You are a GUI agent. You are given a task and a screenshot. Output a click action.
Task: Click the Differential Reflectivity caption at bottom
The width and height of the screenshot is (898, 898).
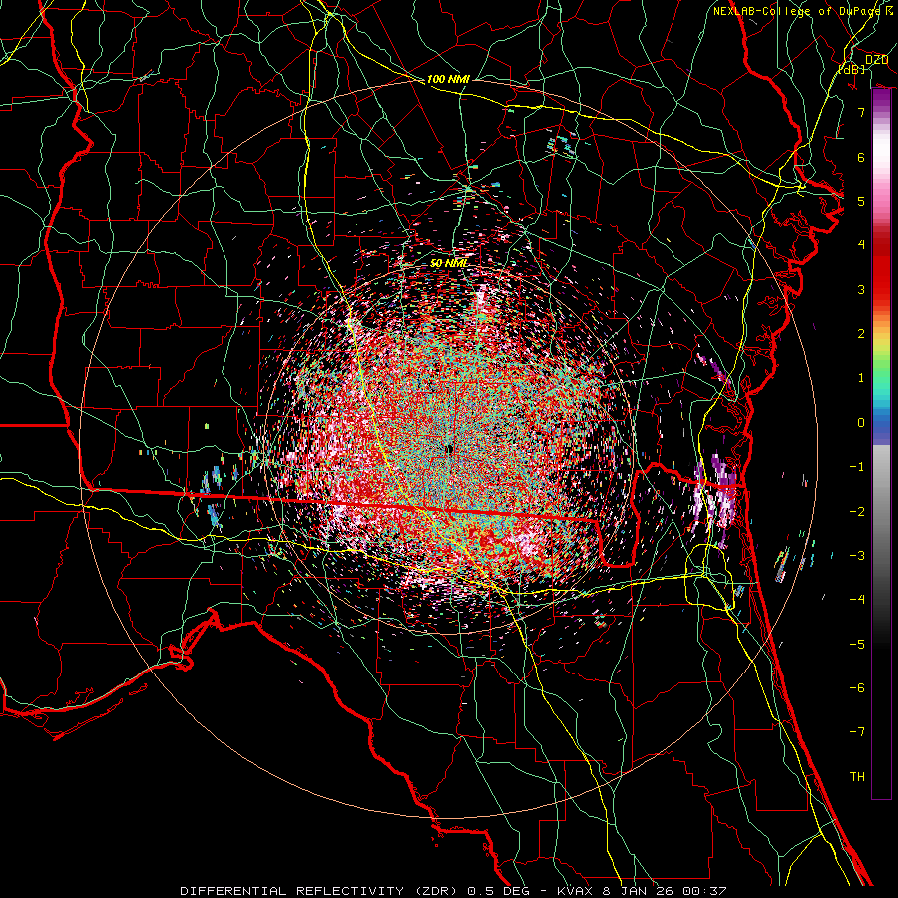pyautogui.click(x=453, y=891)
